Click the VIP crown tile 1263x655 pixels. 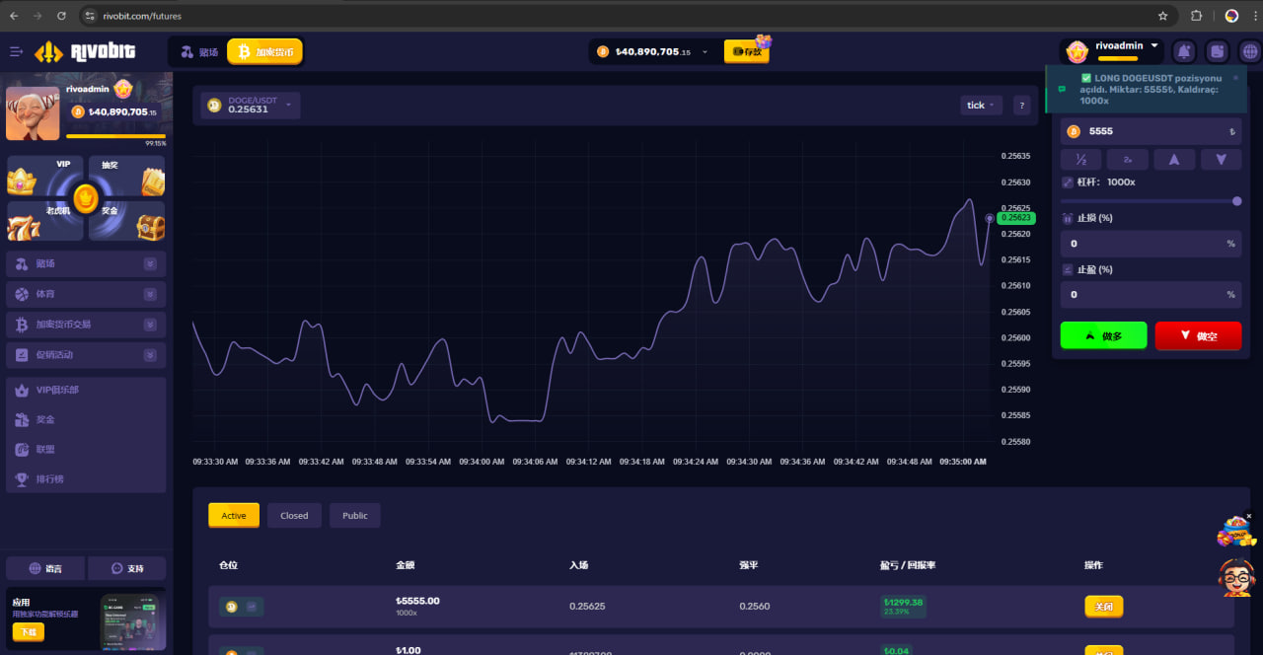click(45, 177)
